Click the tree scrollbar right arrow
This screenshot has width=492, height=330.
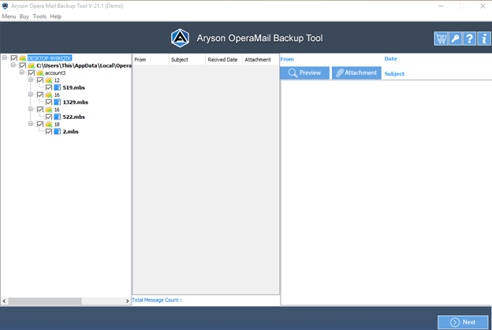pos(127,301)
